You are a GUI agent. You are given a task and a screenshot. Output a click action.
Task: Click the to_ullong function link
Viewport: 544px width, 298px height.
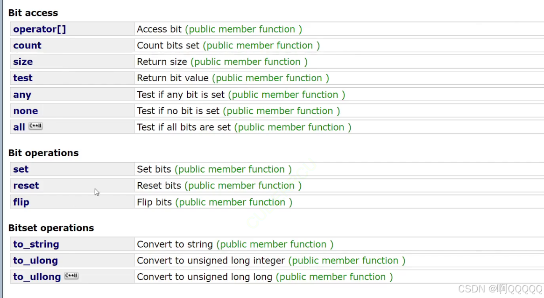pos(37,277)
